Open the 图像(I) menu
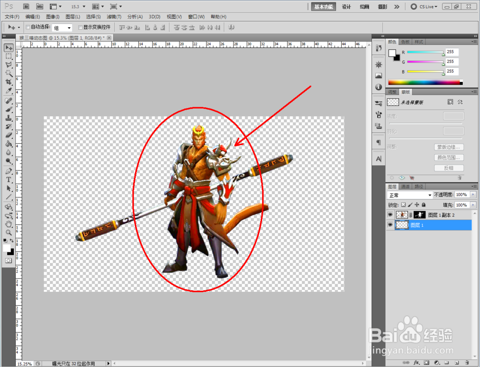480x367 pixels. click(x=53, y=16)
